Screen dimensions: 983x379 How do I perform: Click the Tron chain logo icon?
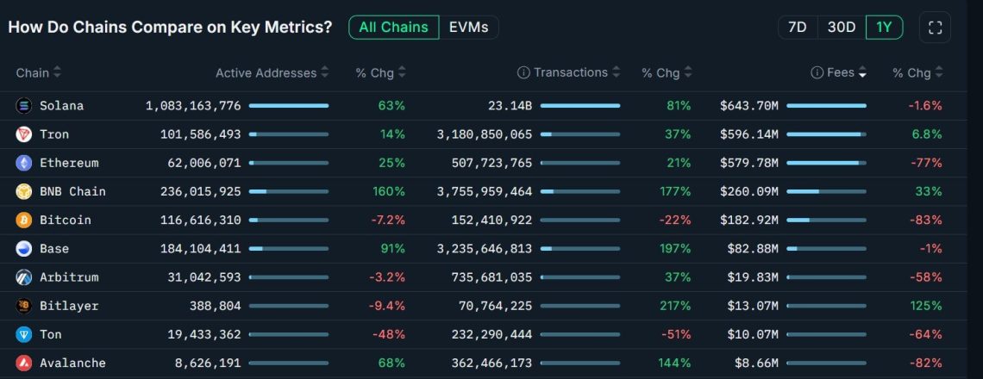23,134
